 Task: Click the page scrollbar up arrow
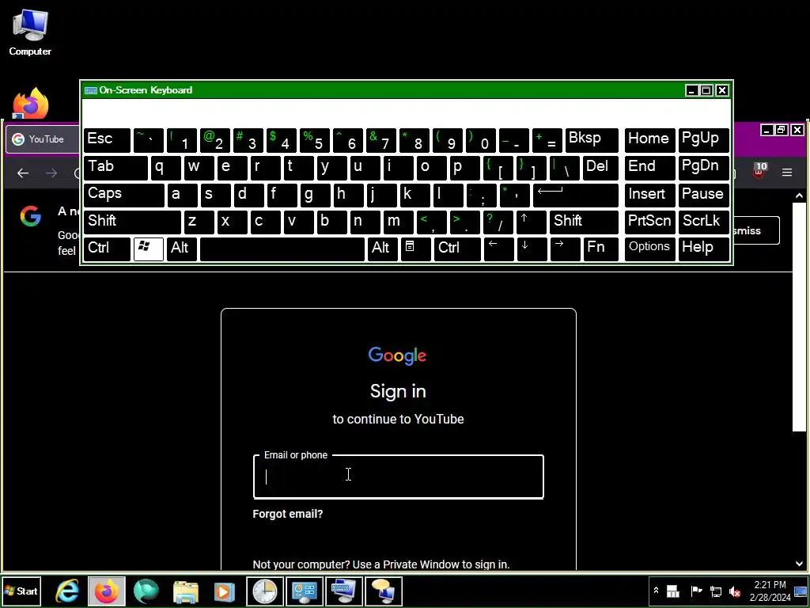click(x=799, y=196)
